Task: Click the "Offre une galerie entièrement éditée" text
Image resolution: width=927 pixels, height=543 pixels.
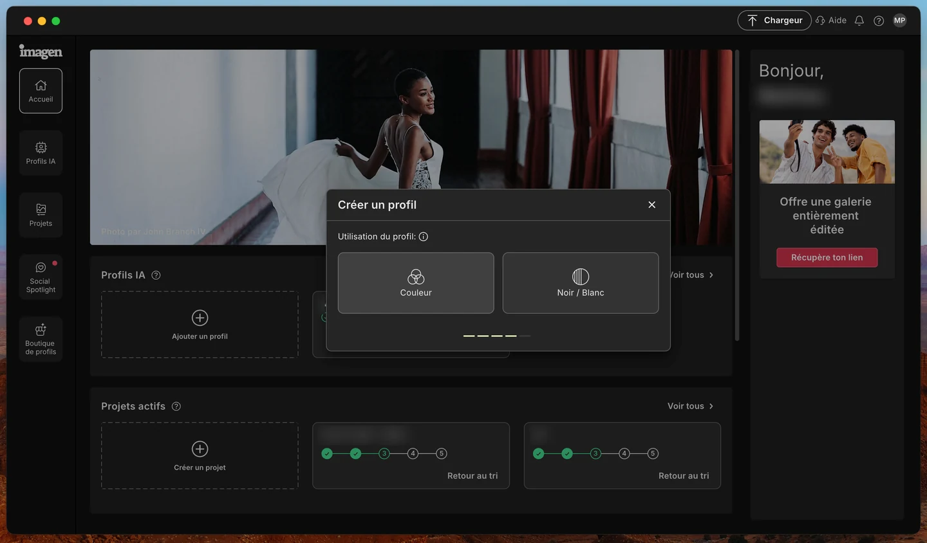Action: (826, 216)
